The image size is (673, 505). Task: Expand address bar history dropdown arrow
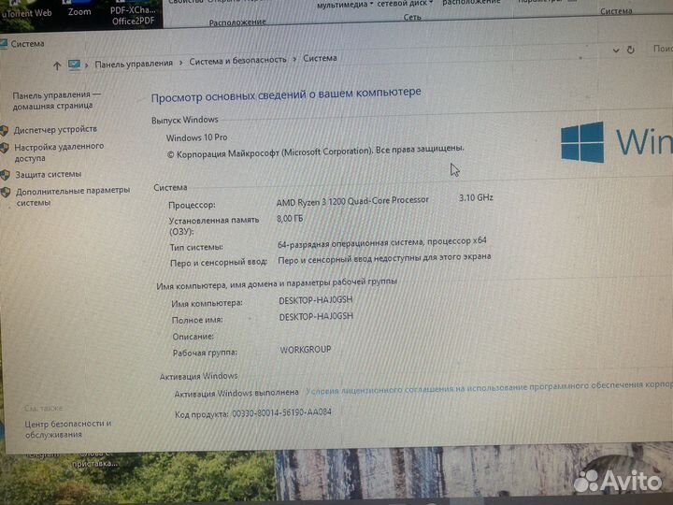click(616, 50)
